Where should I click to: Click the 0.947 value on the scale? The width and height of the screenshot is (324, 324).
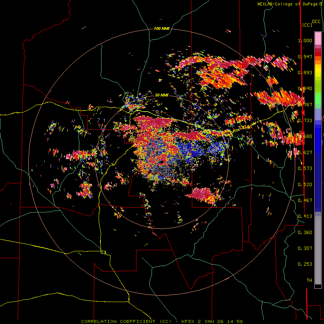coord(305,57)
